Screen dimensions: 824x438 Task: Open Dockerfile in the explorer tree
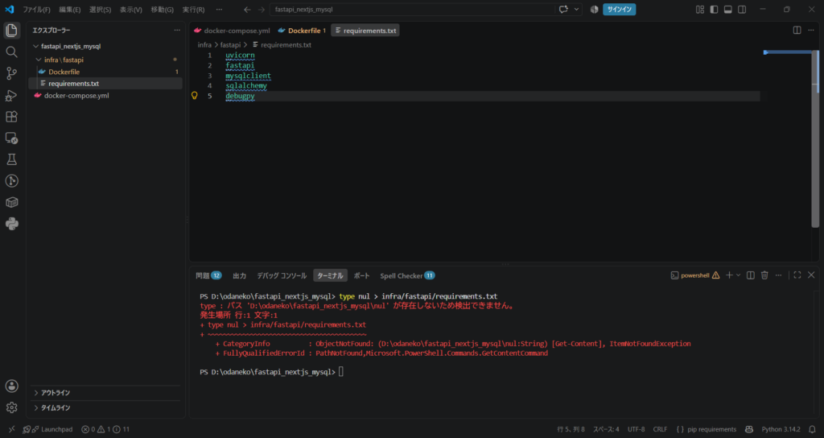tap(64, 72)
